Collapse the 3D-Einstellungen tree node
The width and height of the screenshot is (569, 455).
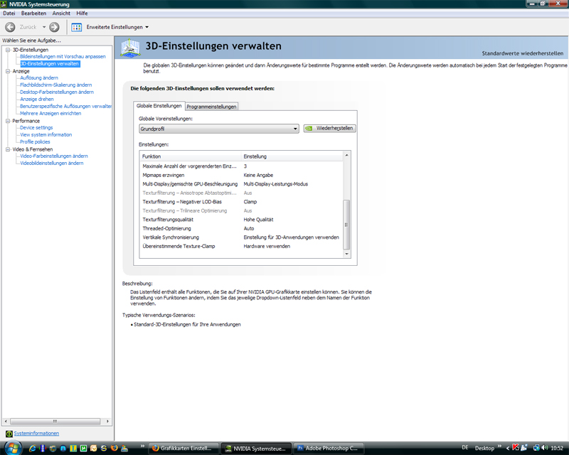point(8,50)
